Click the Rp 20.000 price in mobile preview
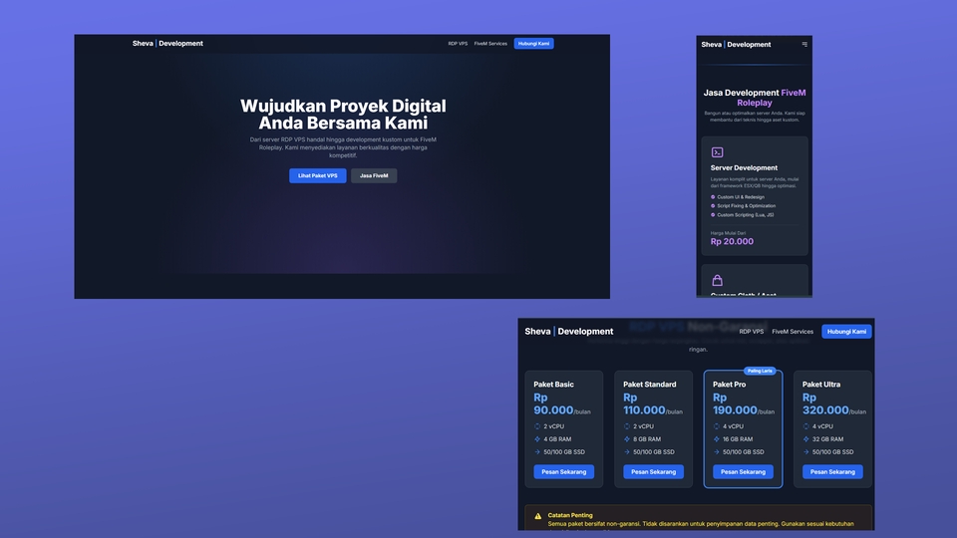957x538 pixels. click(732, 241)
